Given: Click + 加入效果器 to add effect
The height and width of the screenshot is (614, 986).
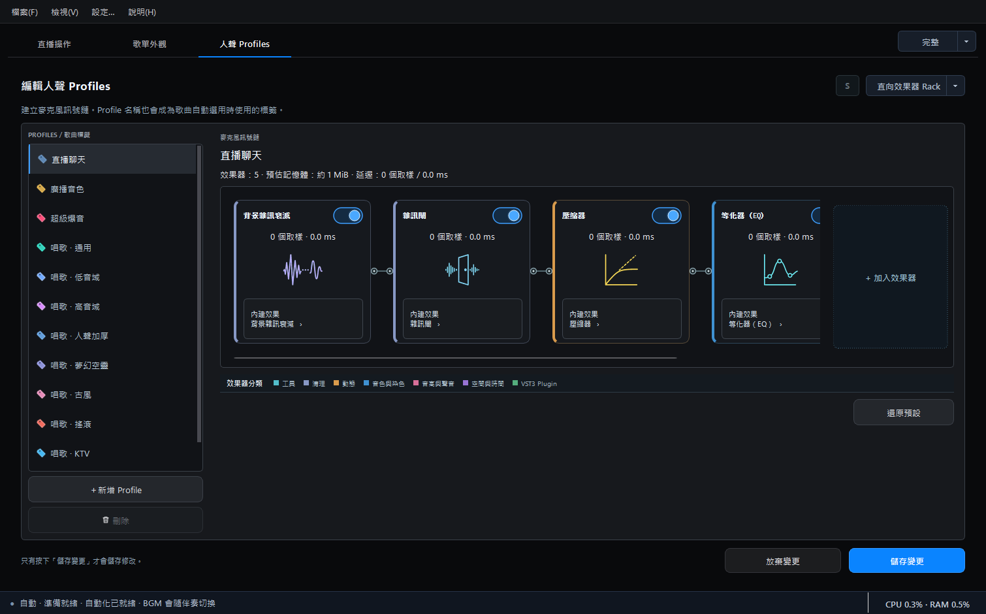Looking at the screenshot, I should [x=891, y=277].
